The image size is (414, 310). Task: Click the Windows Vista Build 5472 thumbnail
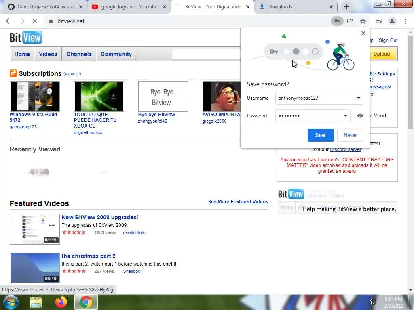click(x=35, y=96)
